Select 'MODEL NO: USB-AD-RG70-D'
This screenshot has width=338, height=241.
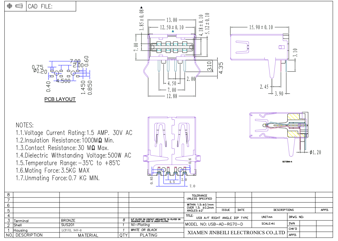point(214,224)
